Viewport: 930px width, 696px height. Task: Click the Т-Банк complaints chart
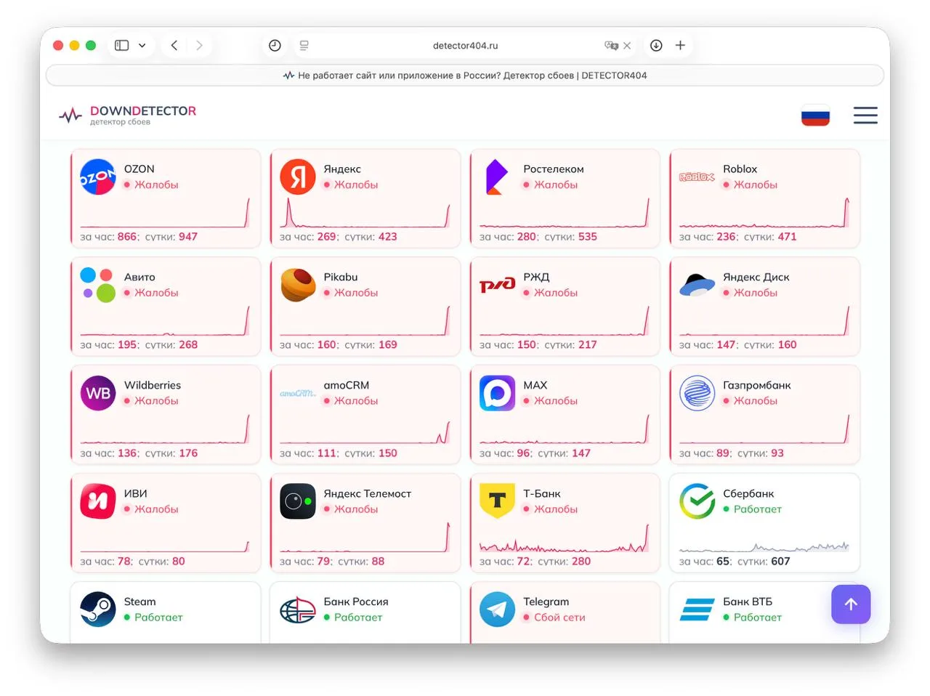tap(564, 538)
